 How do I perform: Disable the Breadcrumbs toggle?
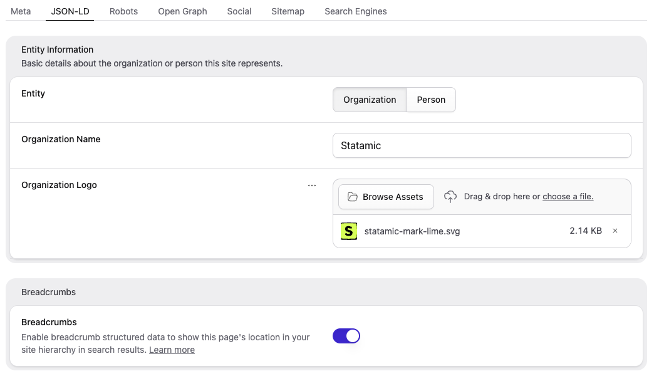click(x=346, y=336)
